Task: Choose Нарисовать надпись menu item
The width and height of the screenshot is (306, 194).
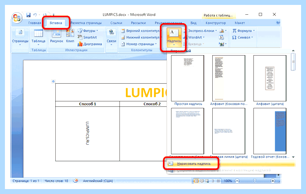Action: (231, 163)
